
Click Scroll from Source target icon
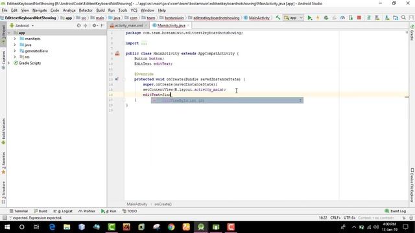(x=78, y=26)
